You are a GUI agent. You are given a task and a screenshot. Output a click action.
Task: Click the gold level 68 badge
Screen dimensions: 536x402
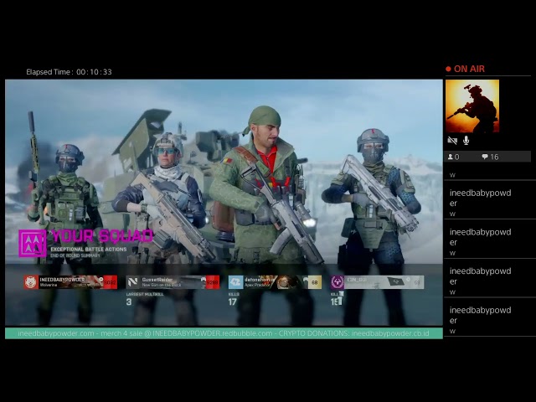(315, 282)
